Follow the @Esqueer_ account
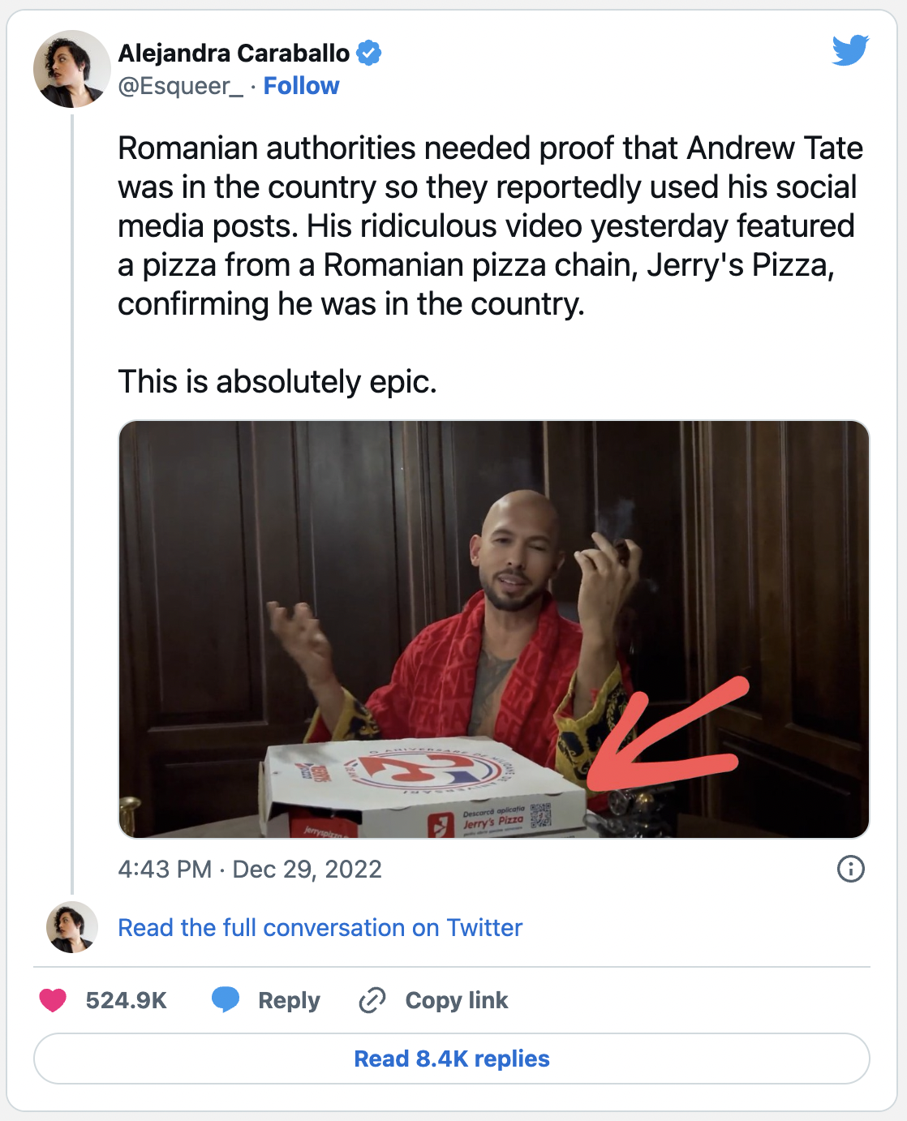The height and width of the screenshot is (1121, 907). tap(301, 86)
